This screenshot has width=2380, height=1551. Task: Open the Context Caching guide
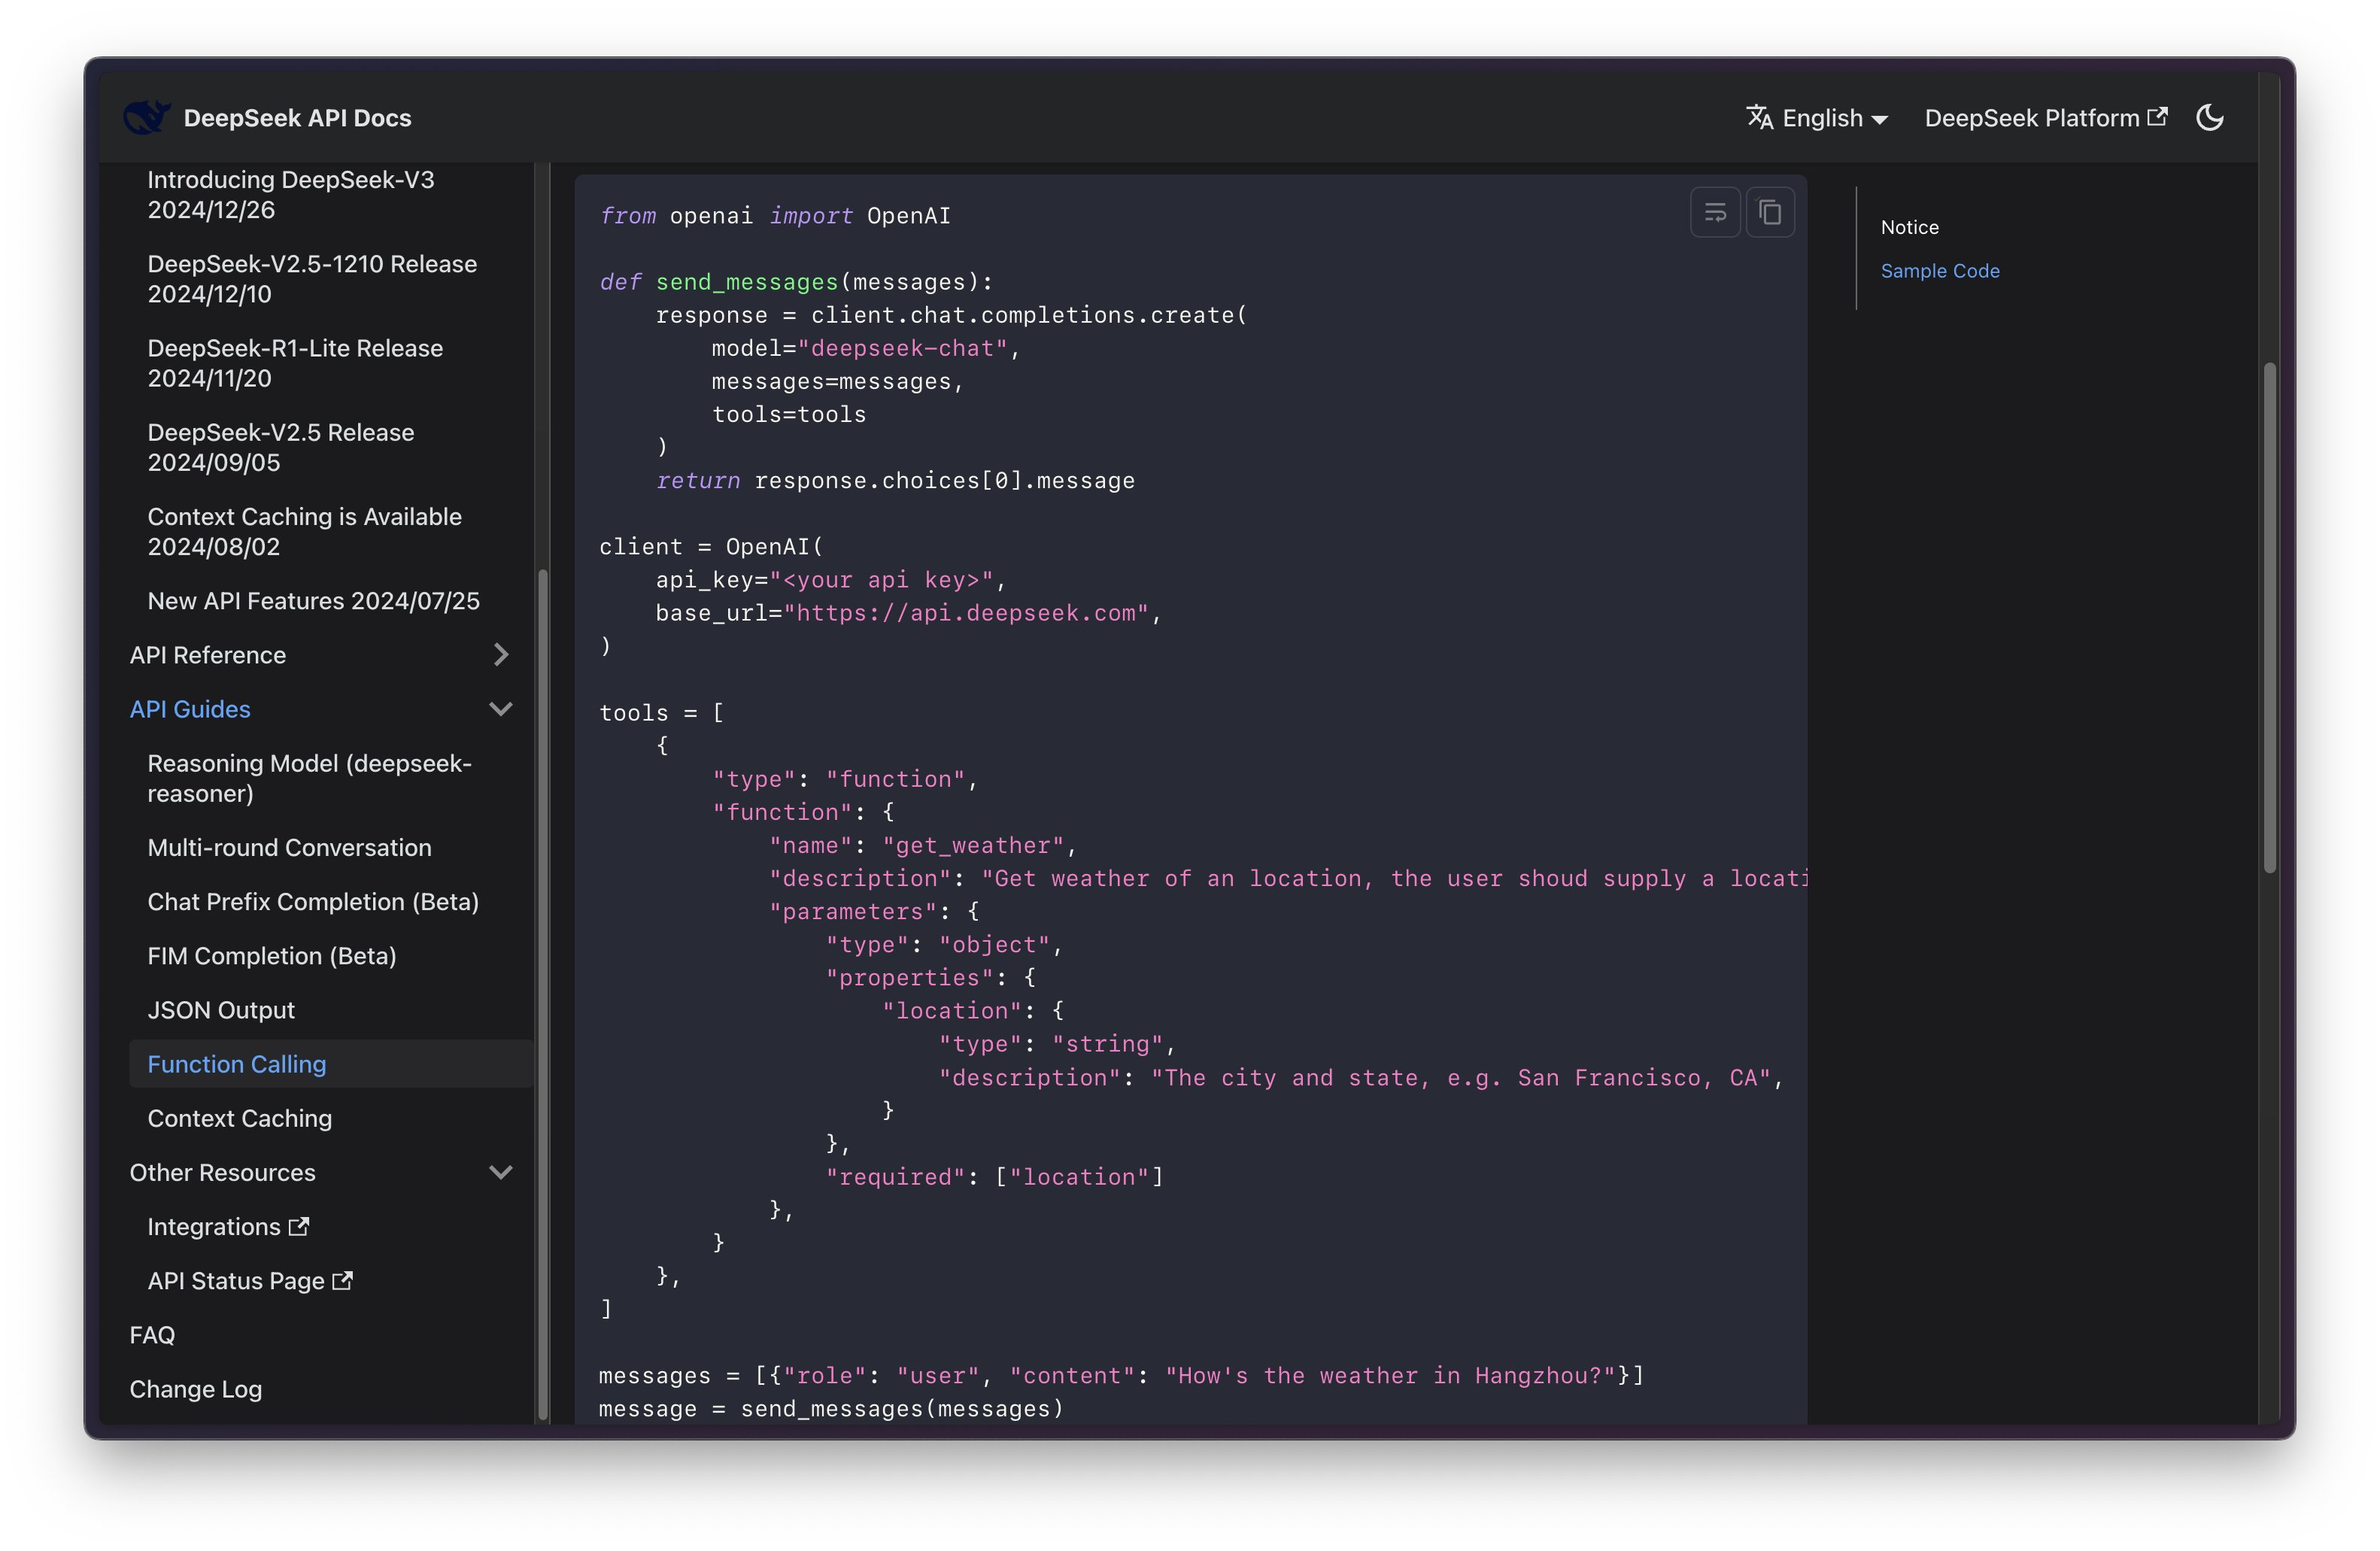240,1118
